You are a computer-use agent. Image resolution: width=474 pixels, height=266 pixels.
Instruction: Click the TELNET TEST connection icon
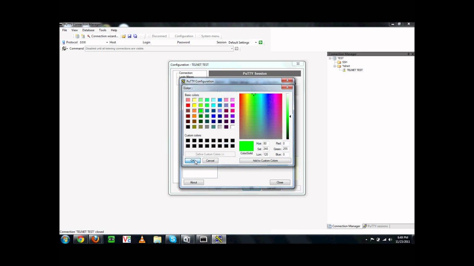tap(344, 70)
